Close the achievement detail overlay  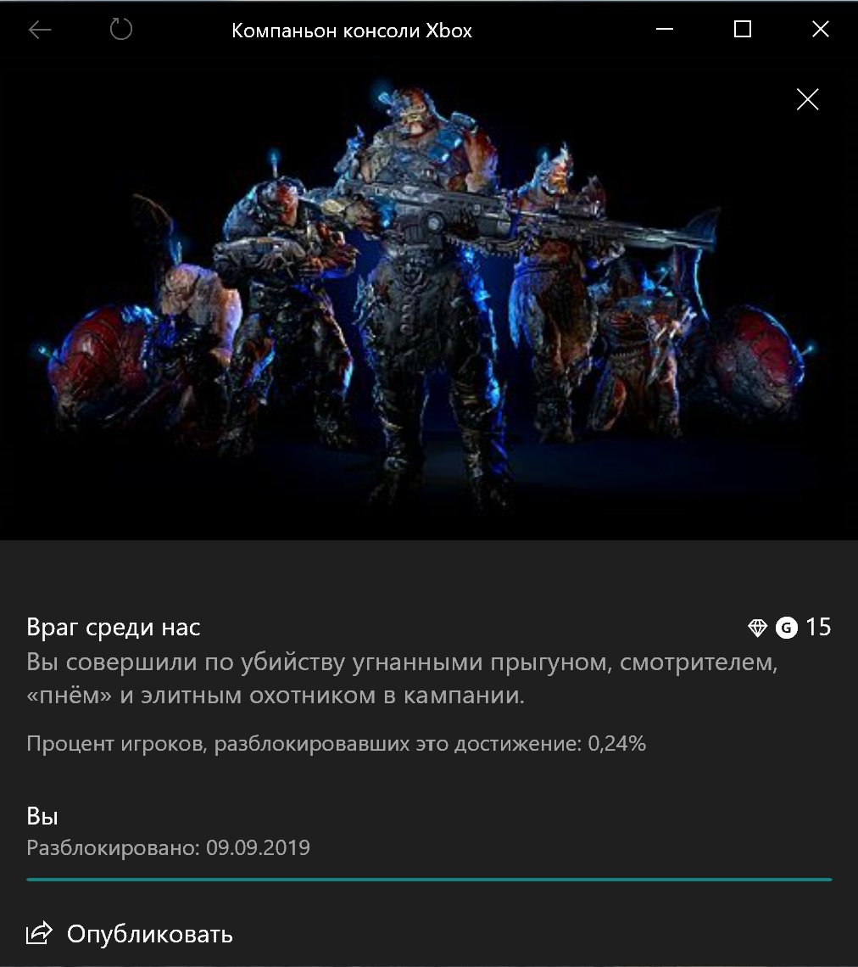pyautogui.click(x=807, y=99)
